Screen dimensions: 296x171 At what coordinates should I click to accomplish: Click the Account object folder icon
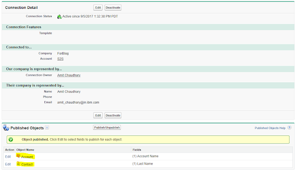[x=18, y=156]
